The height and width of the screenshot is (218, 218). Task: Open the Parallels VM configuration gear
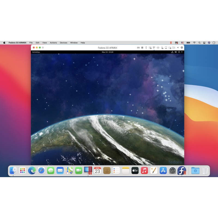[182, 48]
